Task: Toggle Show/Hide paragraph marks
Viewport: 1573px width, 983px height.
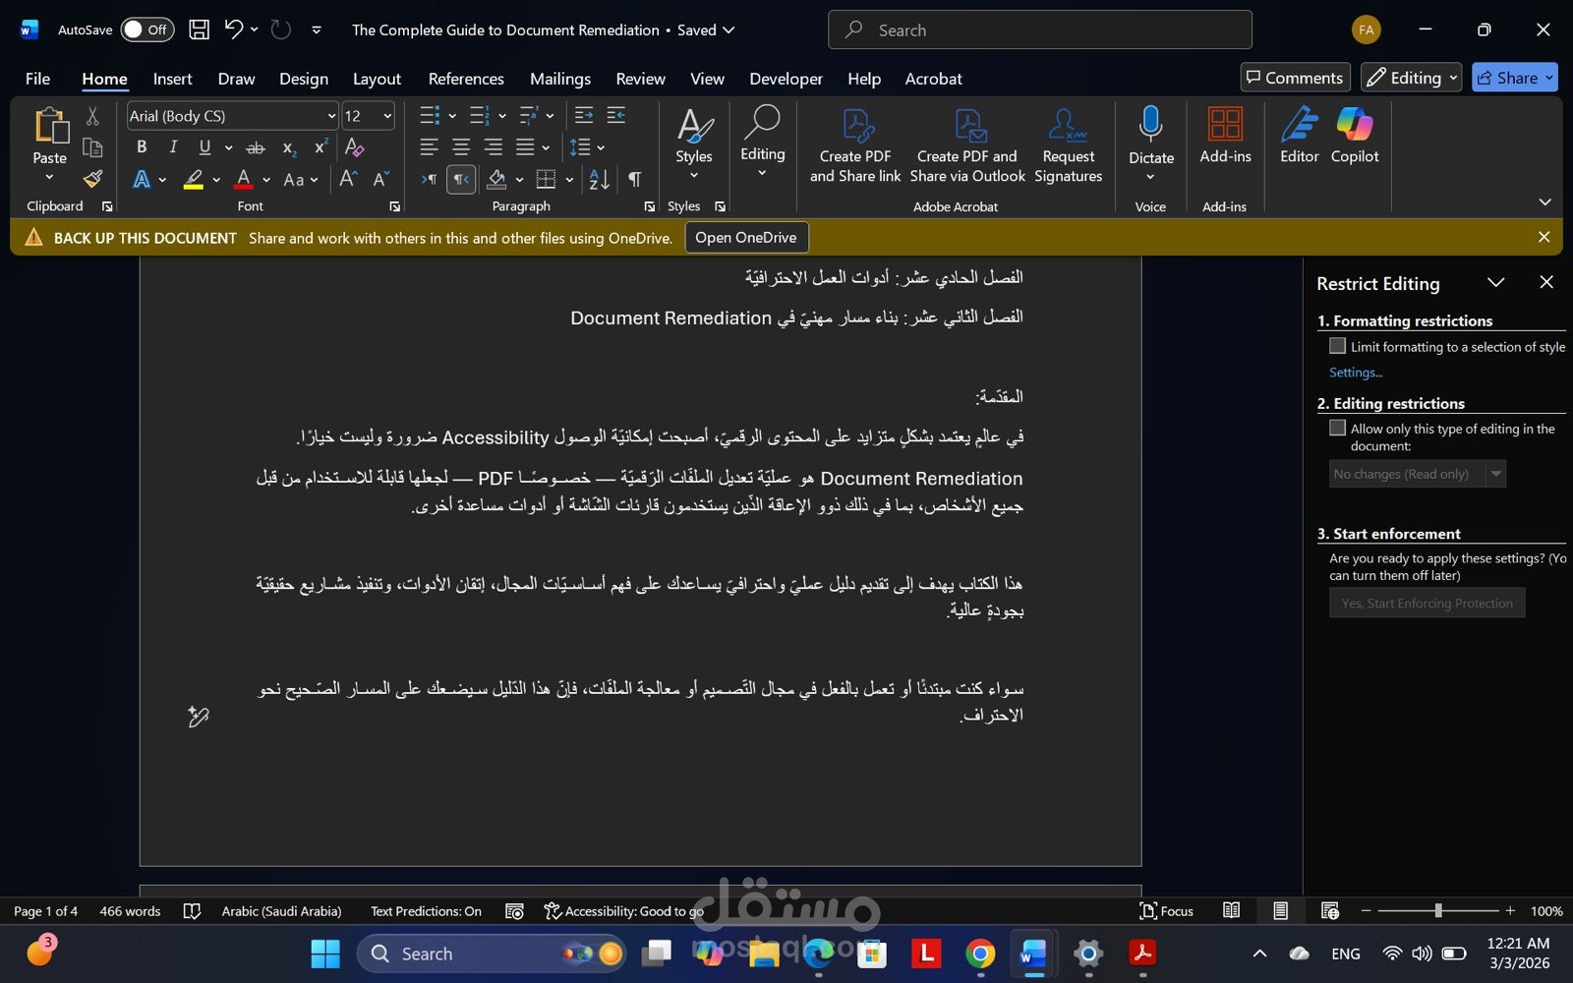Action: coord(635,179)
